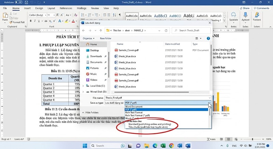Screen dimensions: 273x149
Task: Switch to the Design ribbon tab
Action: [39, 8]
